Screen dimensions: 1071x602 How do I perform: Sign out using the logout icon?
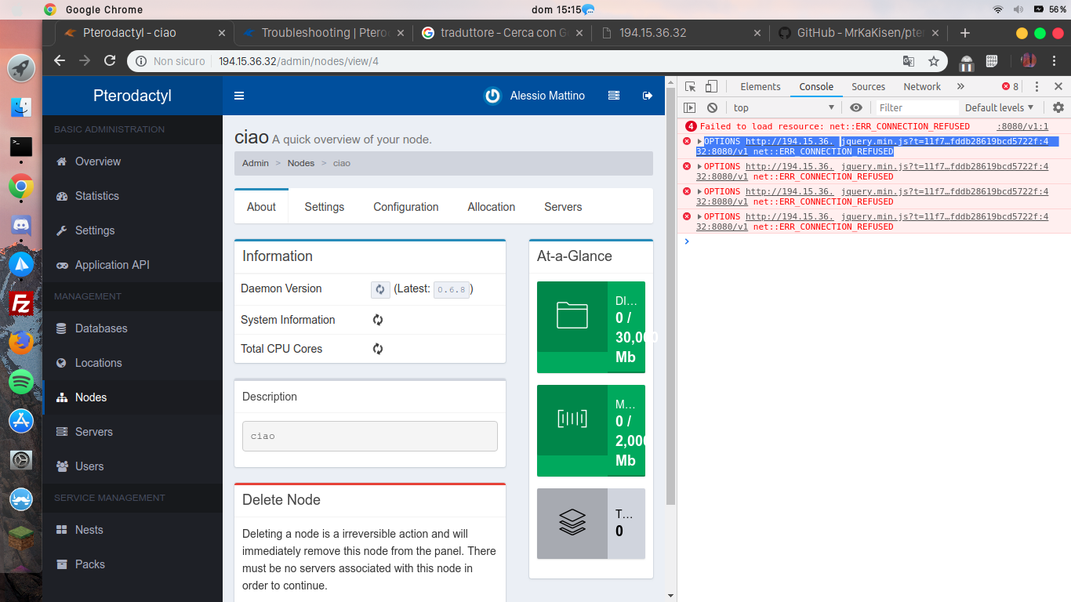click(x=648, y=95)
